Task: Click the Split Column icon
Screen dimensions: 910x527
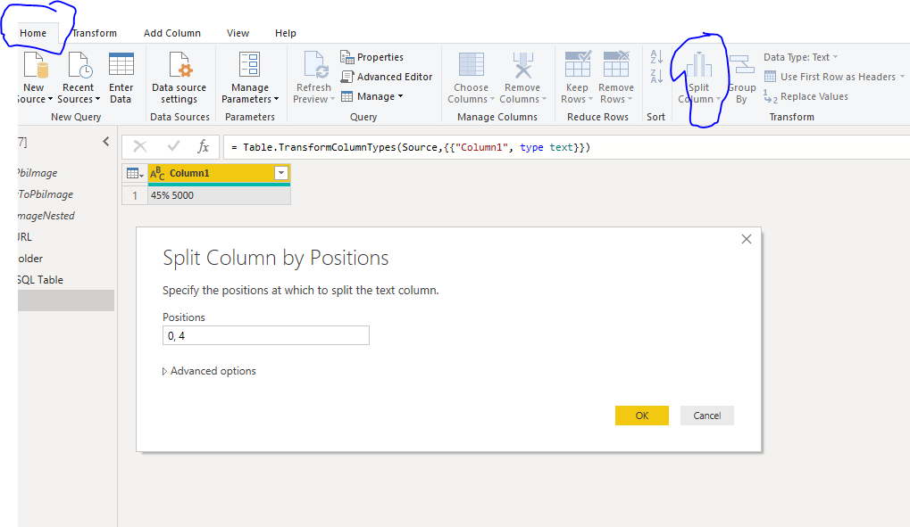Action: click(x=698, y=64)
